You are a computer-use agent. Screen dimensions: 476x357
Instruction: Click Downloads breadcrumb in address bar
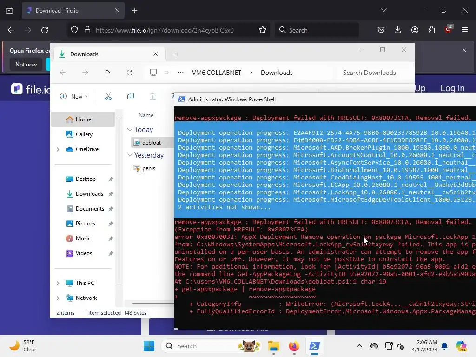tap(277, 73)
